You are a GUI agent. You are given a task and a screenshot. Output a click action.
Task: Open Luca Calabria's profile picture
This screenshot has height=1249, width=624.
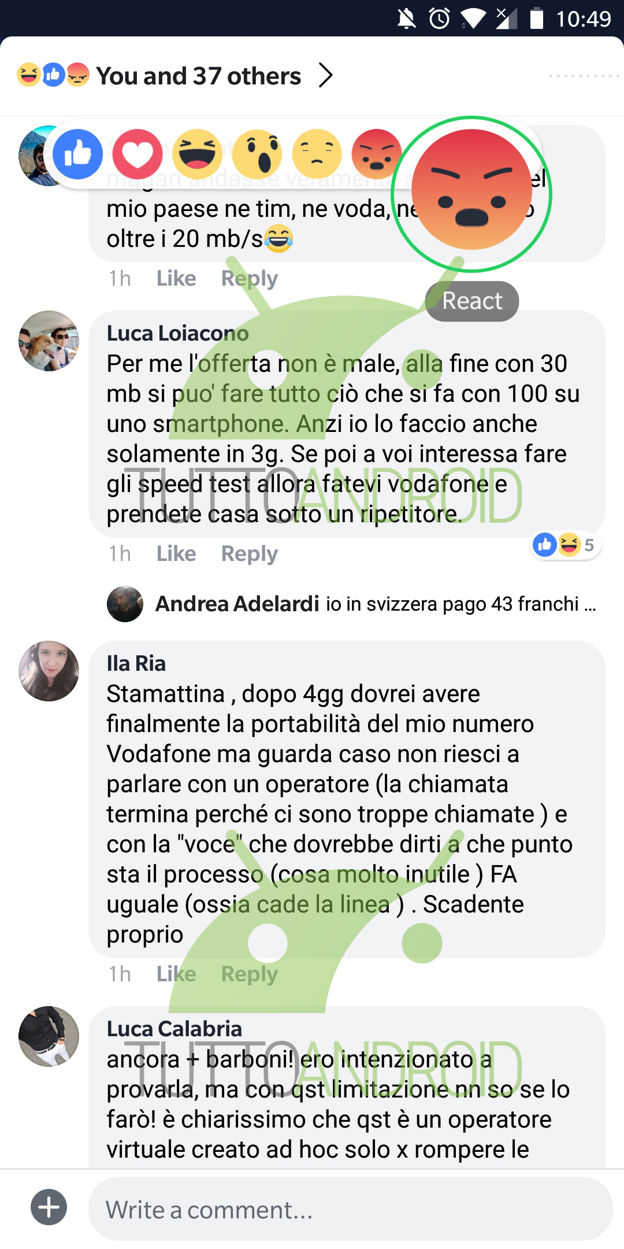(49, 1036)
